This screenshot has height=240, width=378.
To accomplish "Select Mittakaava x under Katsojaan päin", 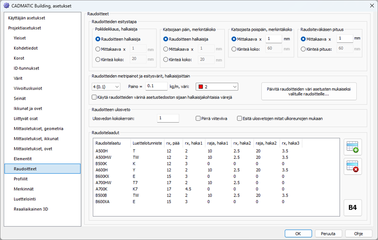I will (179, 49).
